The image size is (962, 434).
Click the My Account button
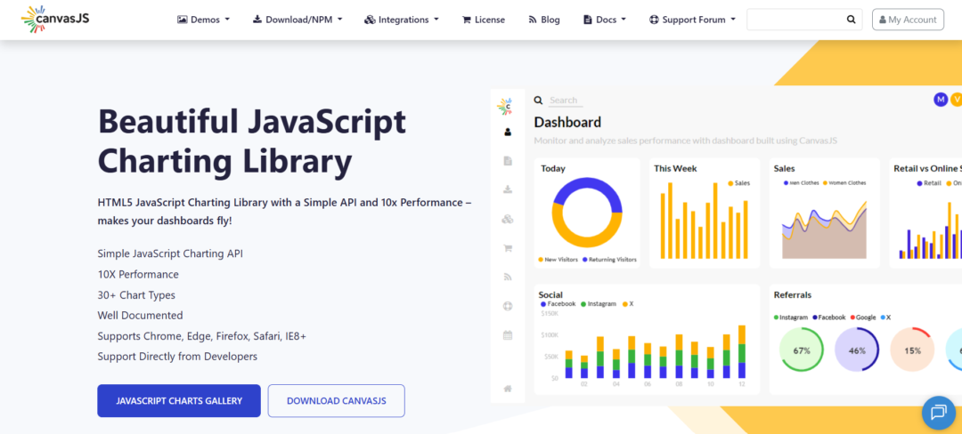pos(908,20)
